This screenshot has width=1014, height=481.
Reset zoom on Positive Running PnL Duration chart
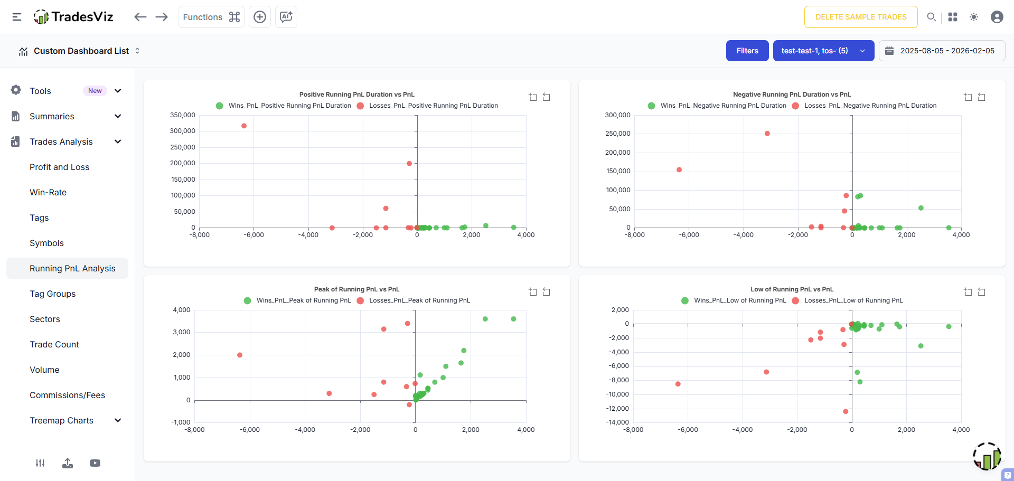[547, 97]
